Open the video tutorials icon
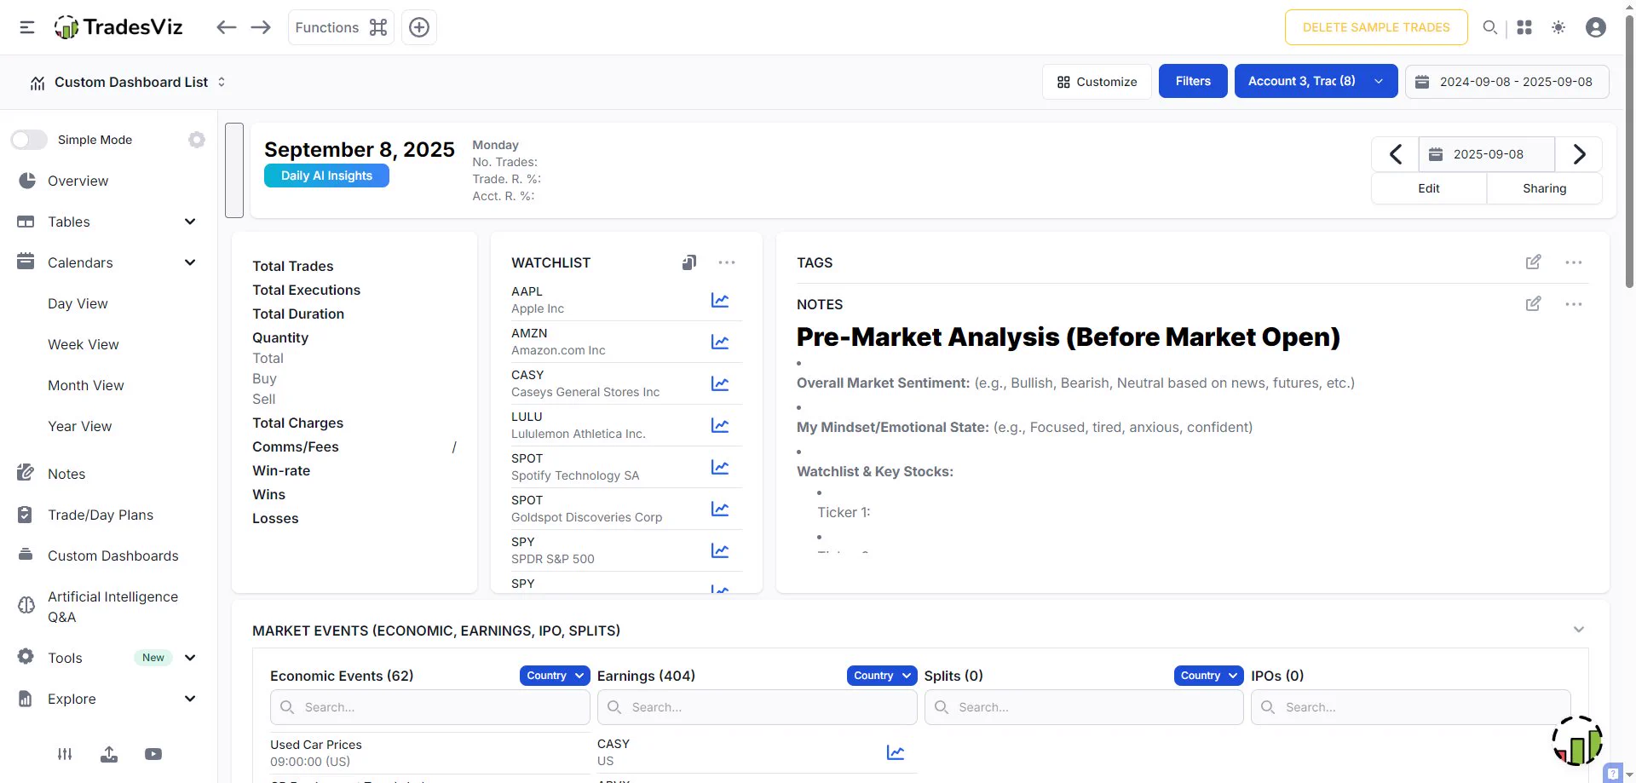This screenshot has height=783, width=1636. coord(153,754)
